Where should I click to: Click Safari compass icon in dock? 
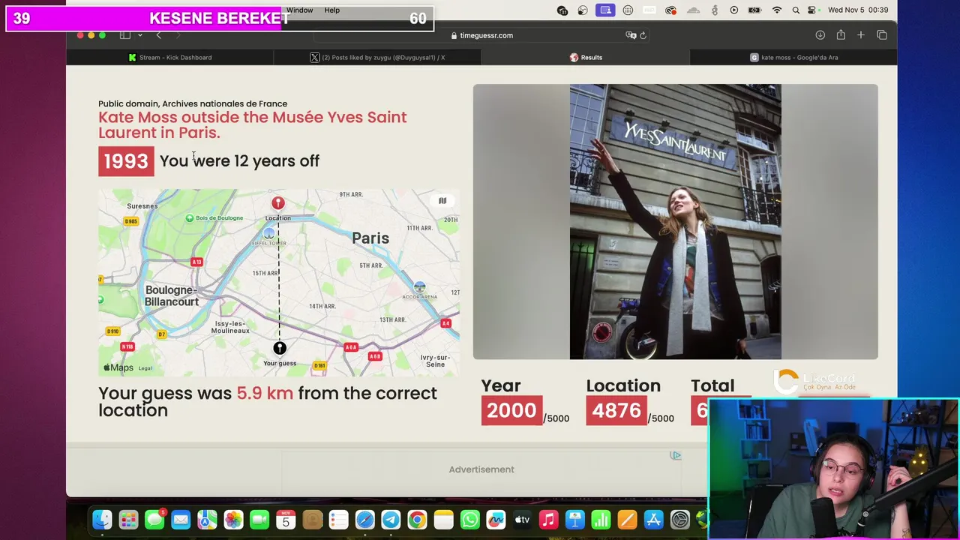(x=364, y=519)
